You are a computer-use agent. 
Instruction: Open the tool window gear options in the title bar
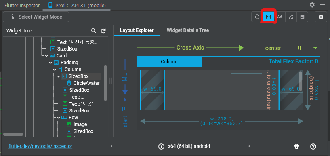(312, 5)
